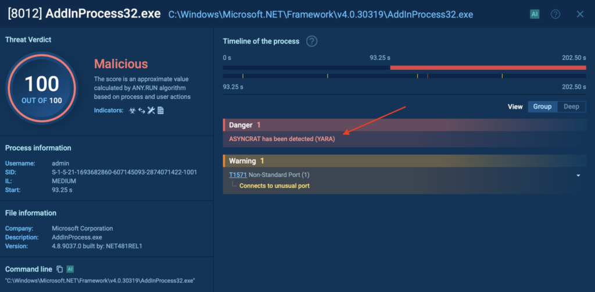This screenshot has height=292, width=595.
Task: Open the help icon in the top bar
Action: [555, 14]
